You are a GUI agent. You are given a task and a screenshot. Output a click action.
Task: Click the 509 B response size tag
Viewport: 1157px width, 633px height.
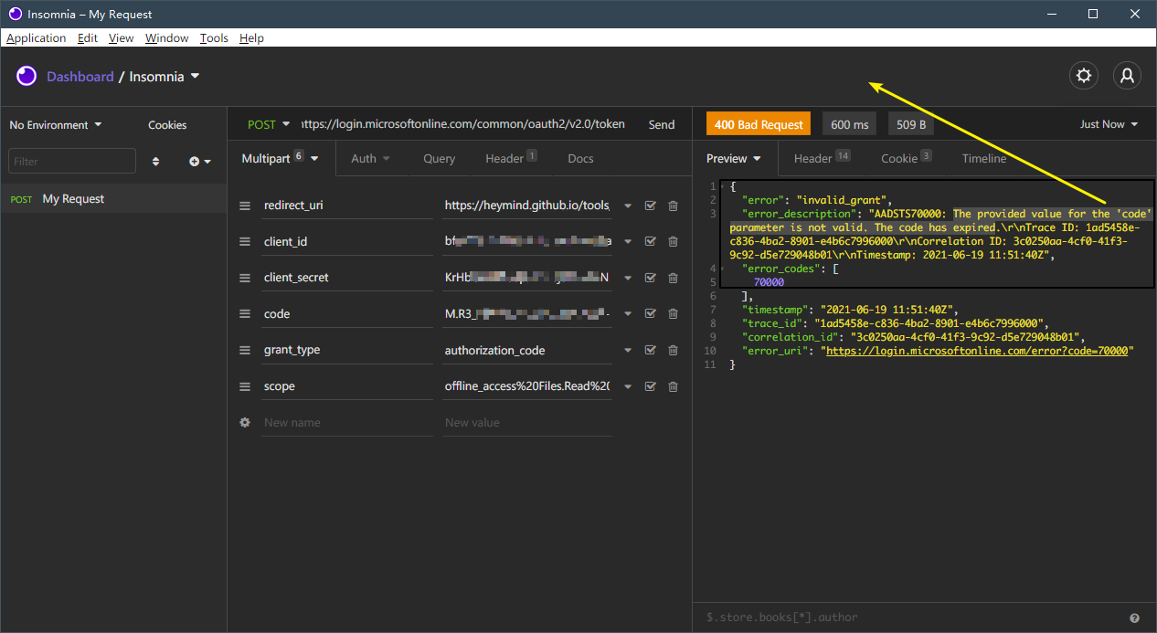911,124
